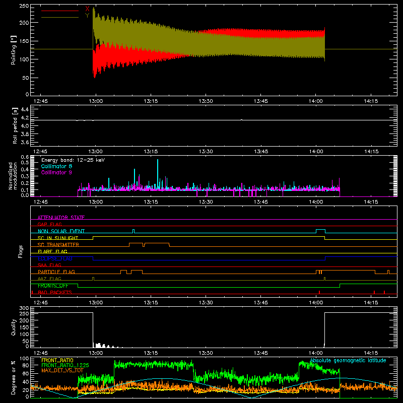Viewport: 403px width, 403px height.
Task: Click the olive Y legend label
Action: pyautogui.click(x=87, y=16)
